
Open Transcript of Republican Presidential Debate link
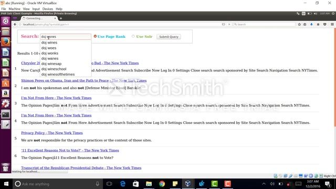coord(81,168)
